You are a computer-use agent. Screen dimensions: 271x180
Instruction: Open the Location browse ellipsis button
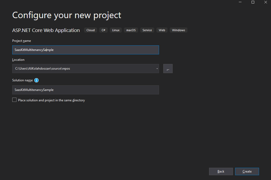[x=168, y=69]
